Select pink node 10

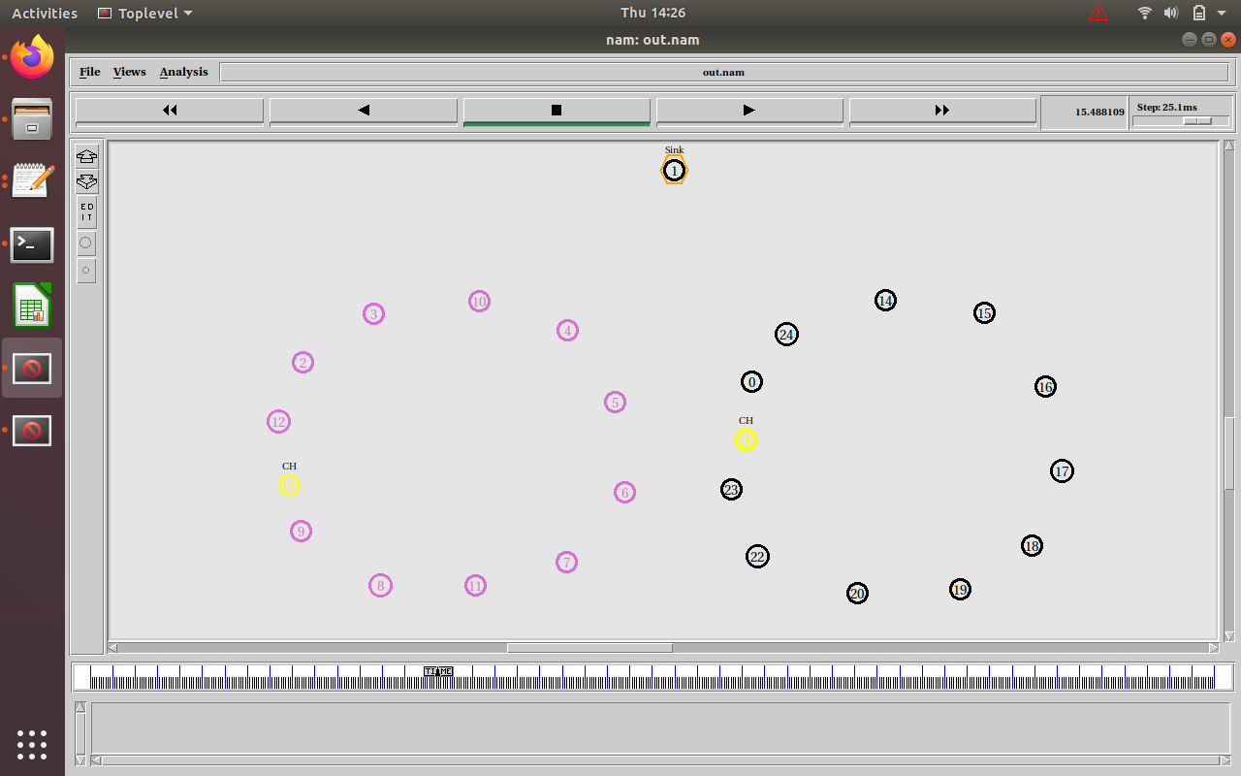coord(479,302)
